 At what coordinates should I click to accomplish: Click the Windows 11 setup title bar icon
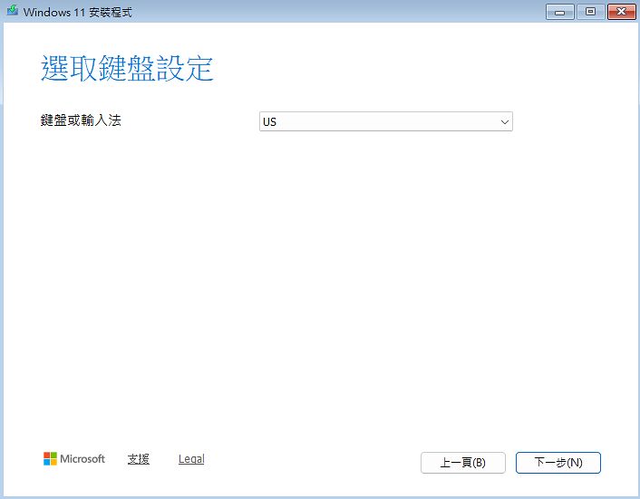click(13, 11)
